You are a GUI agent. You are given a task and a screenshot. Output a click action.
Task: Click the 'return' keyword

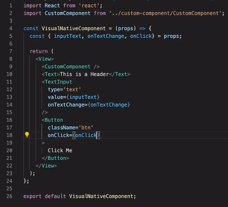(39, 51)
